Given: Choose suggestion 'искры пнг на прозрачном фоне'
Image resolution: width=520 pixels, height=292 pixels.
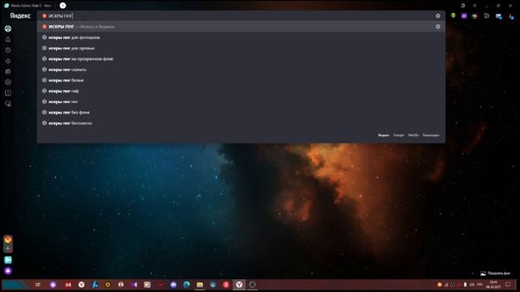Looking at the screenshot, I should (x=241, y=59).
